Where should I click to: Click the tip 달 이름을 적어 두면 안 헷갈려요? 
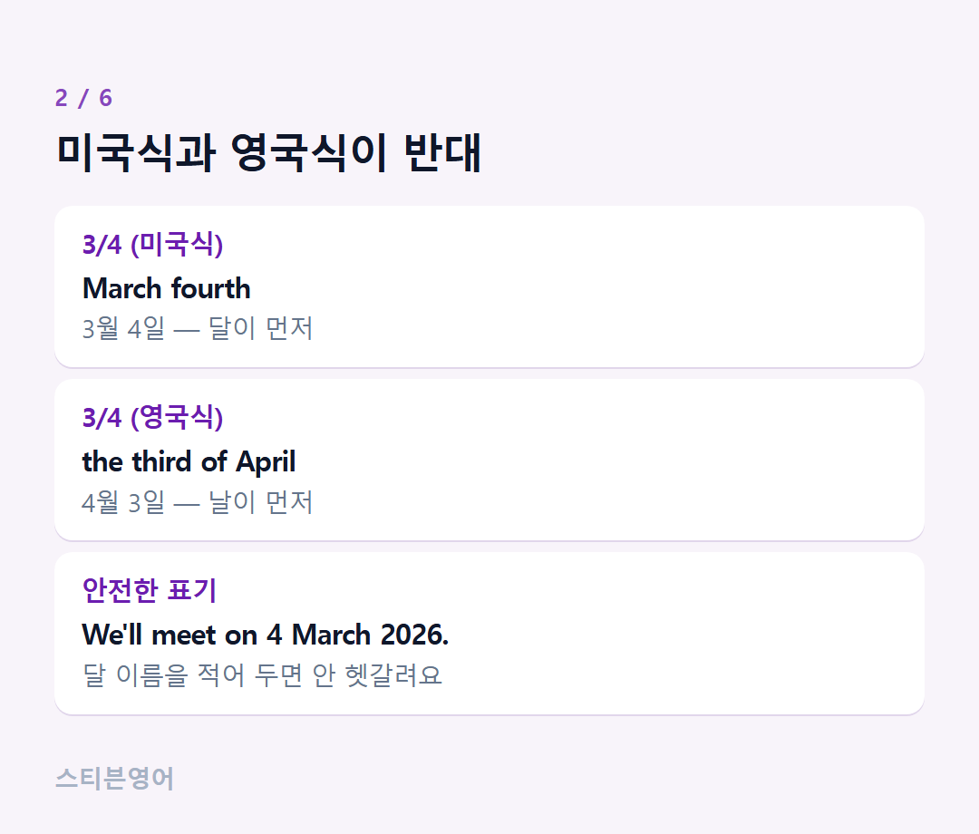pos(262,674)
